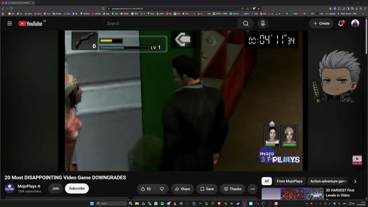Save the video to a playlist
The height and width of the screenshot is (207, 368).
click(x=207, y=189)
